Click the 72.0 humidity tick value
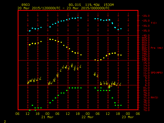The width and height of the screenshot is (164, 123). pyautogui.click(x=147, y=110)
